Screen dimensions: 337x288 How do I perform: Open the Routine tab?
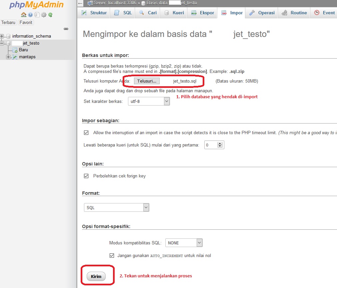(x=294, y=13)
